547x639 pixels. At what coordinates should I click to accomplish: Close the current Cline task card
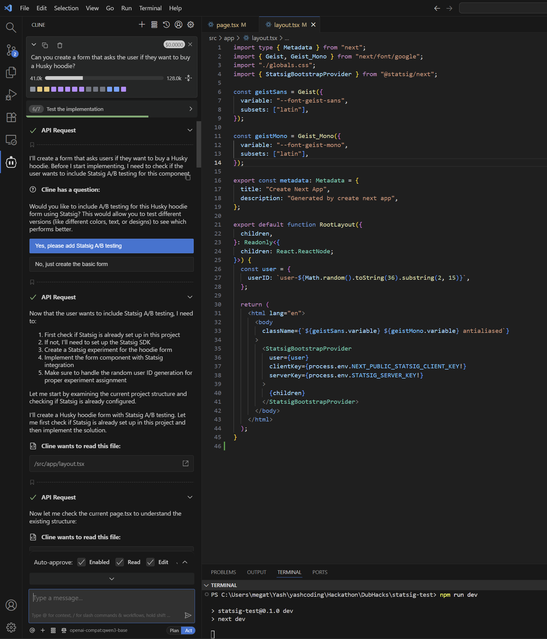190,44
